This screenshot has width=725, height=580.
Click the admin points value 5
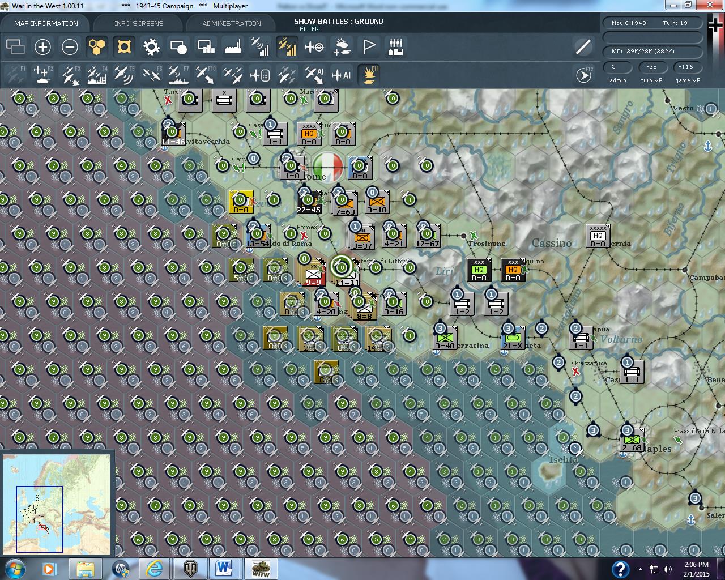tap(618, 67)
